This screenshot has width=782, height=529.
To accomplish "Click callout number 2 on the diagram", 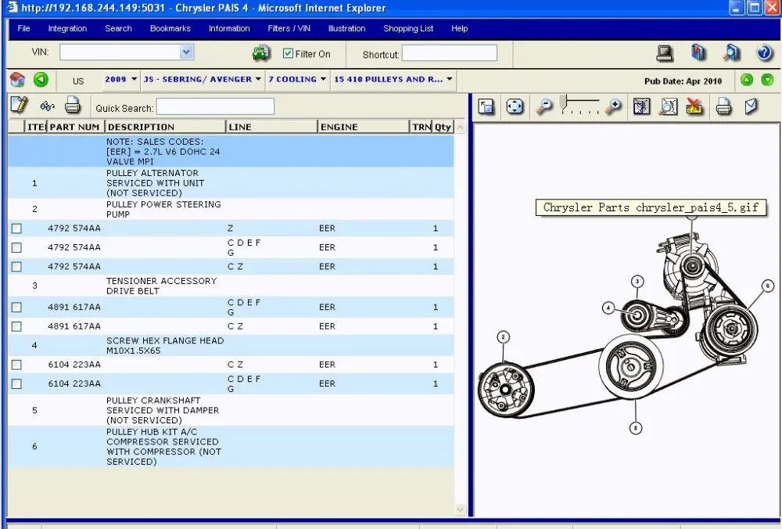I will 503,336.
